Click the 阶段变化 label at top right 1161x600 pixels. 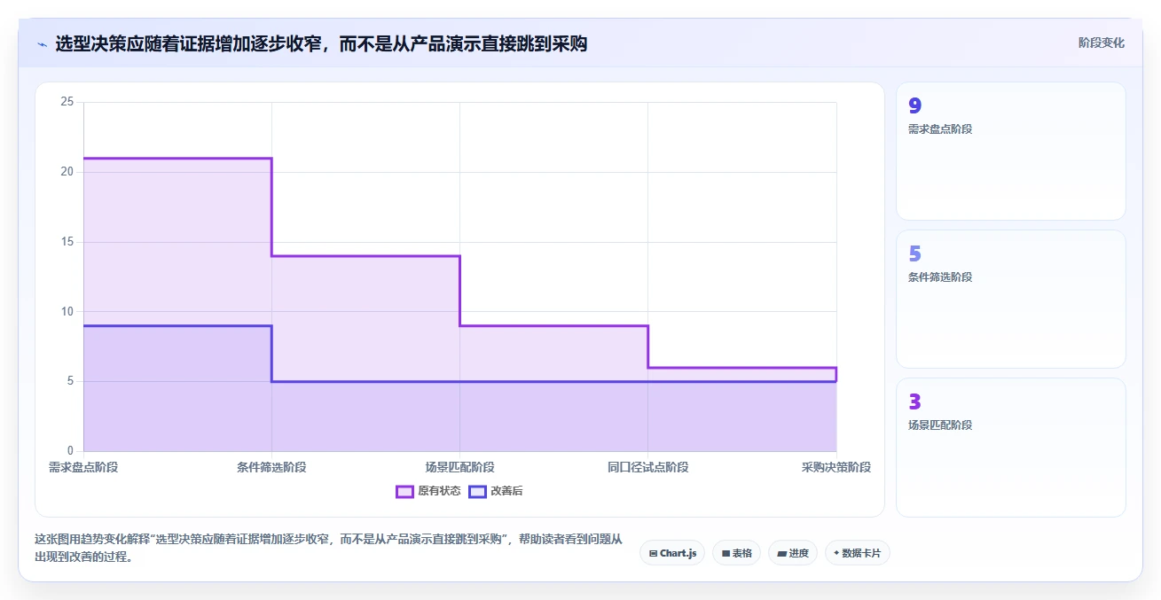(x=1102, y=43)
